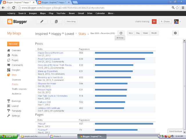The height and width of the screenshot is (139, 186).
Task: Open the profile avatar picture
Action: 176,21
